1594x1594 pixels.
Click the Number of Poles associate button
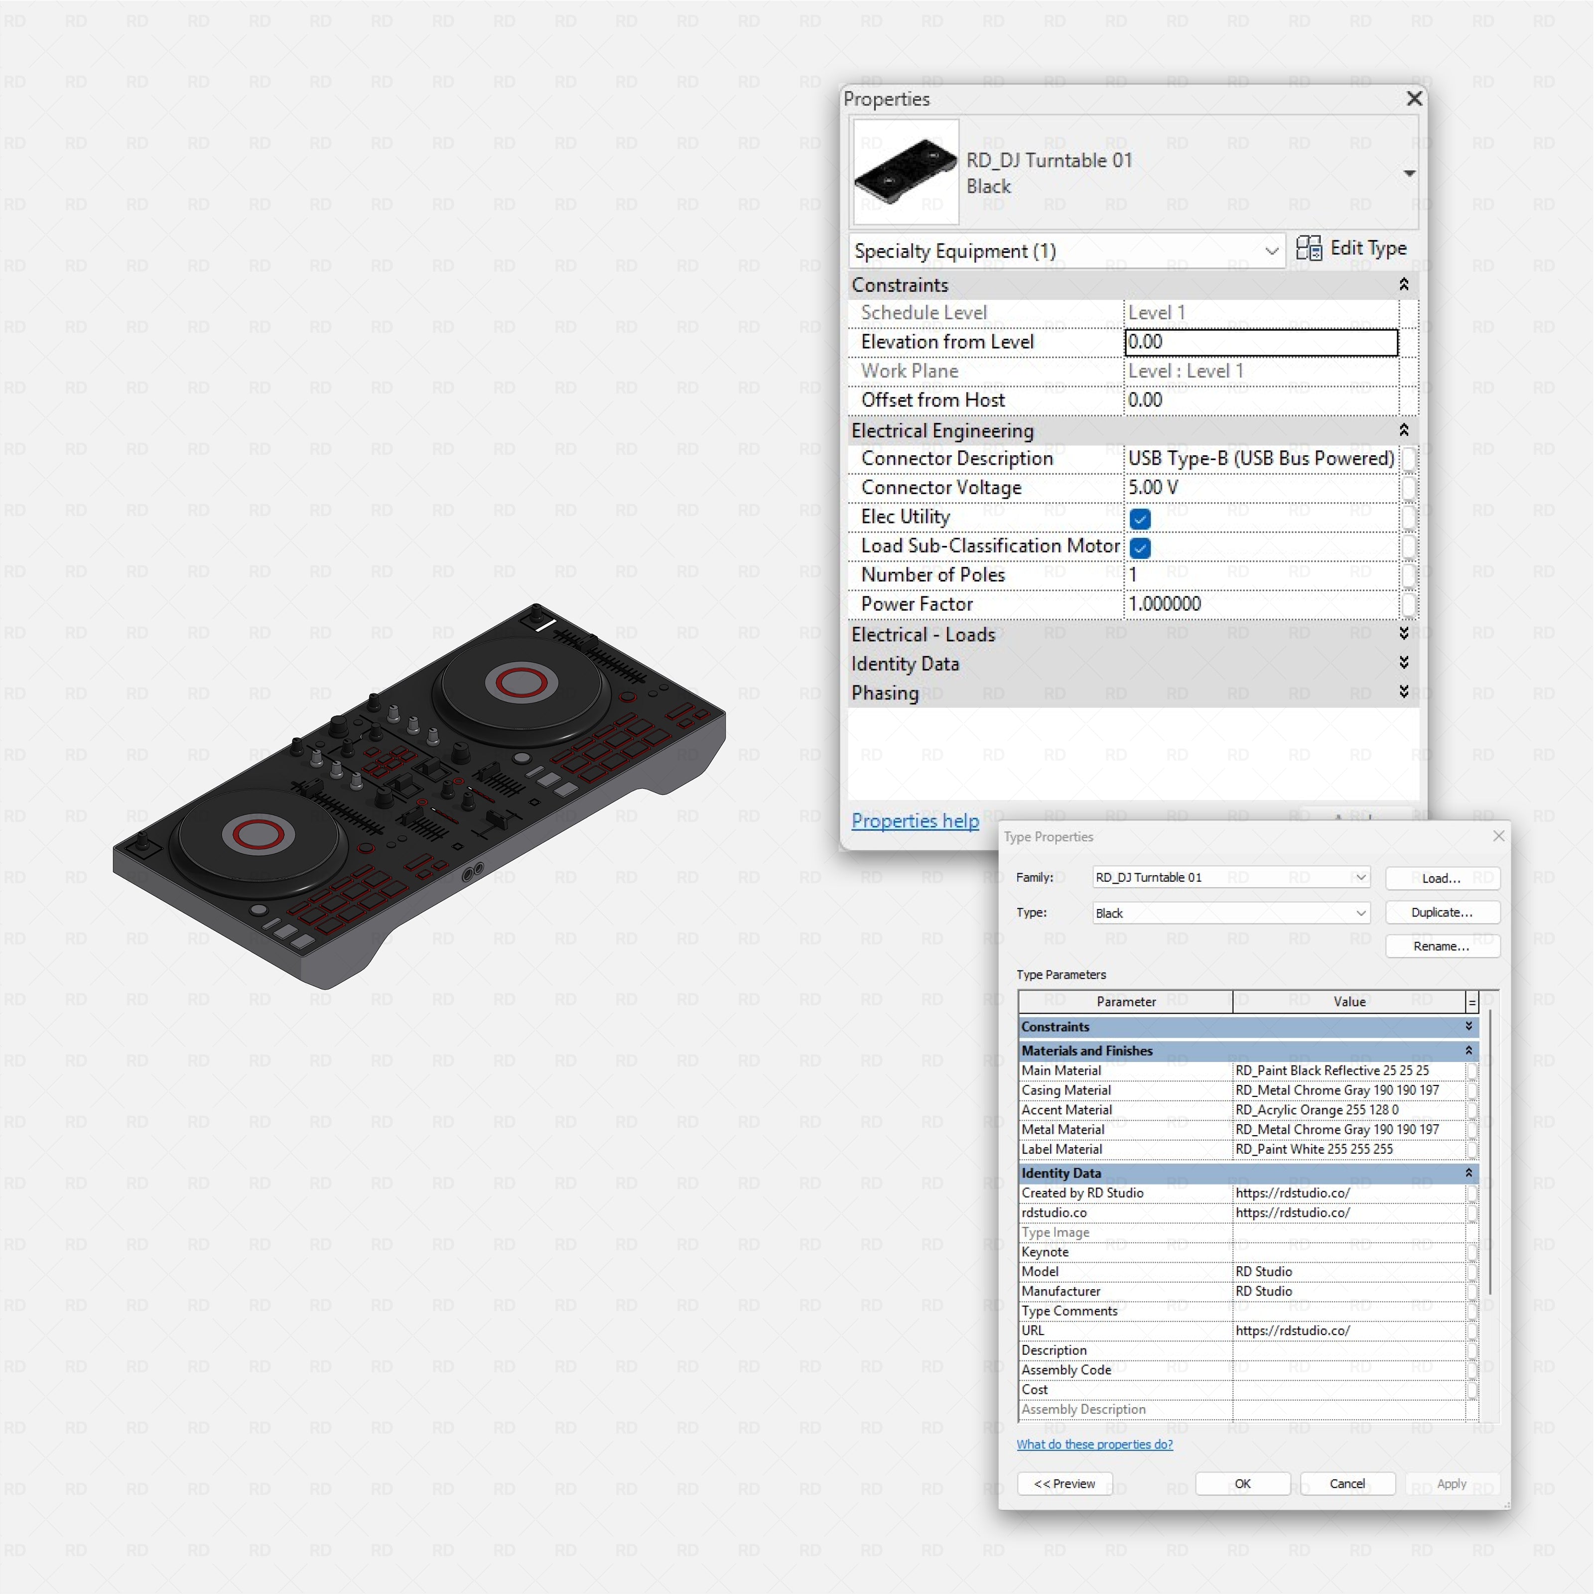1409,575
